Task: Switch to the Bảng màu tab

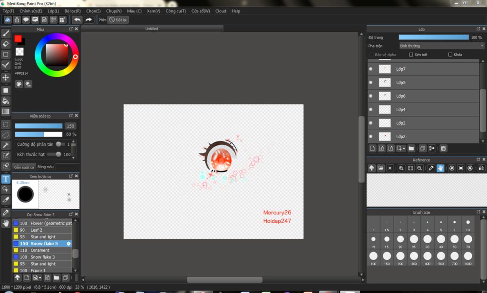Action: coord(46,167)
